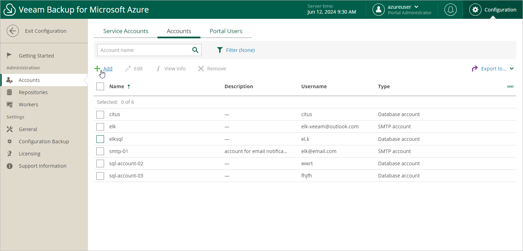The image size is (523, 251).
Task: Click the General wrench tools icon
Action: [x=10, y=129]
